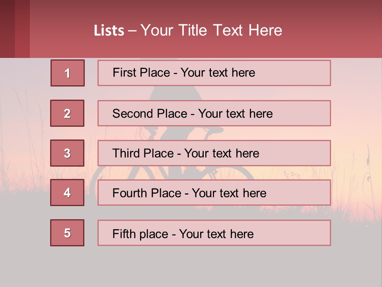Image resolution: width=382 pixels, height=287 pixels.
Task: Select the number 5 box
Action: [67, 233]
